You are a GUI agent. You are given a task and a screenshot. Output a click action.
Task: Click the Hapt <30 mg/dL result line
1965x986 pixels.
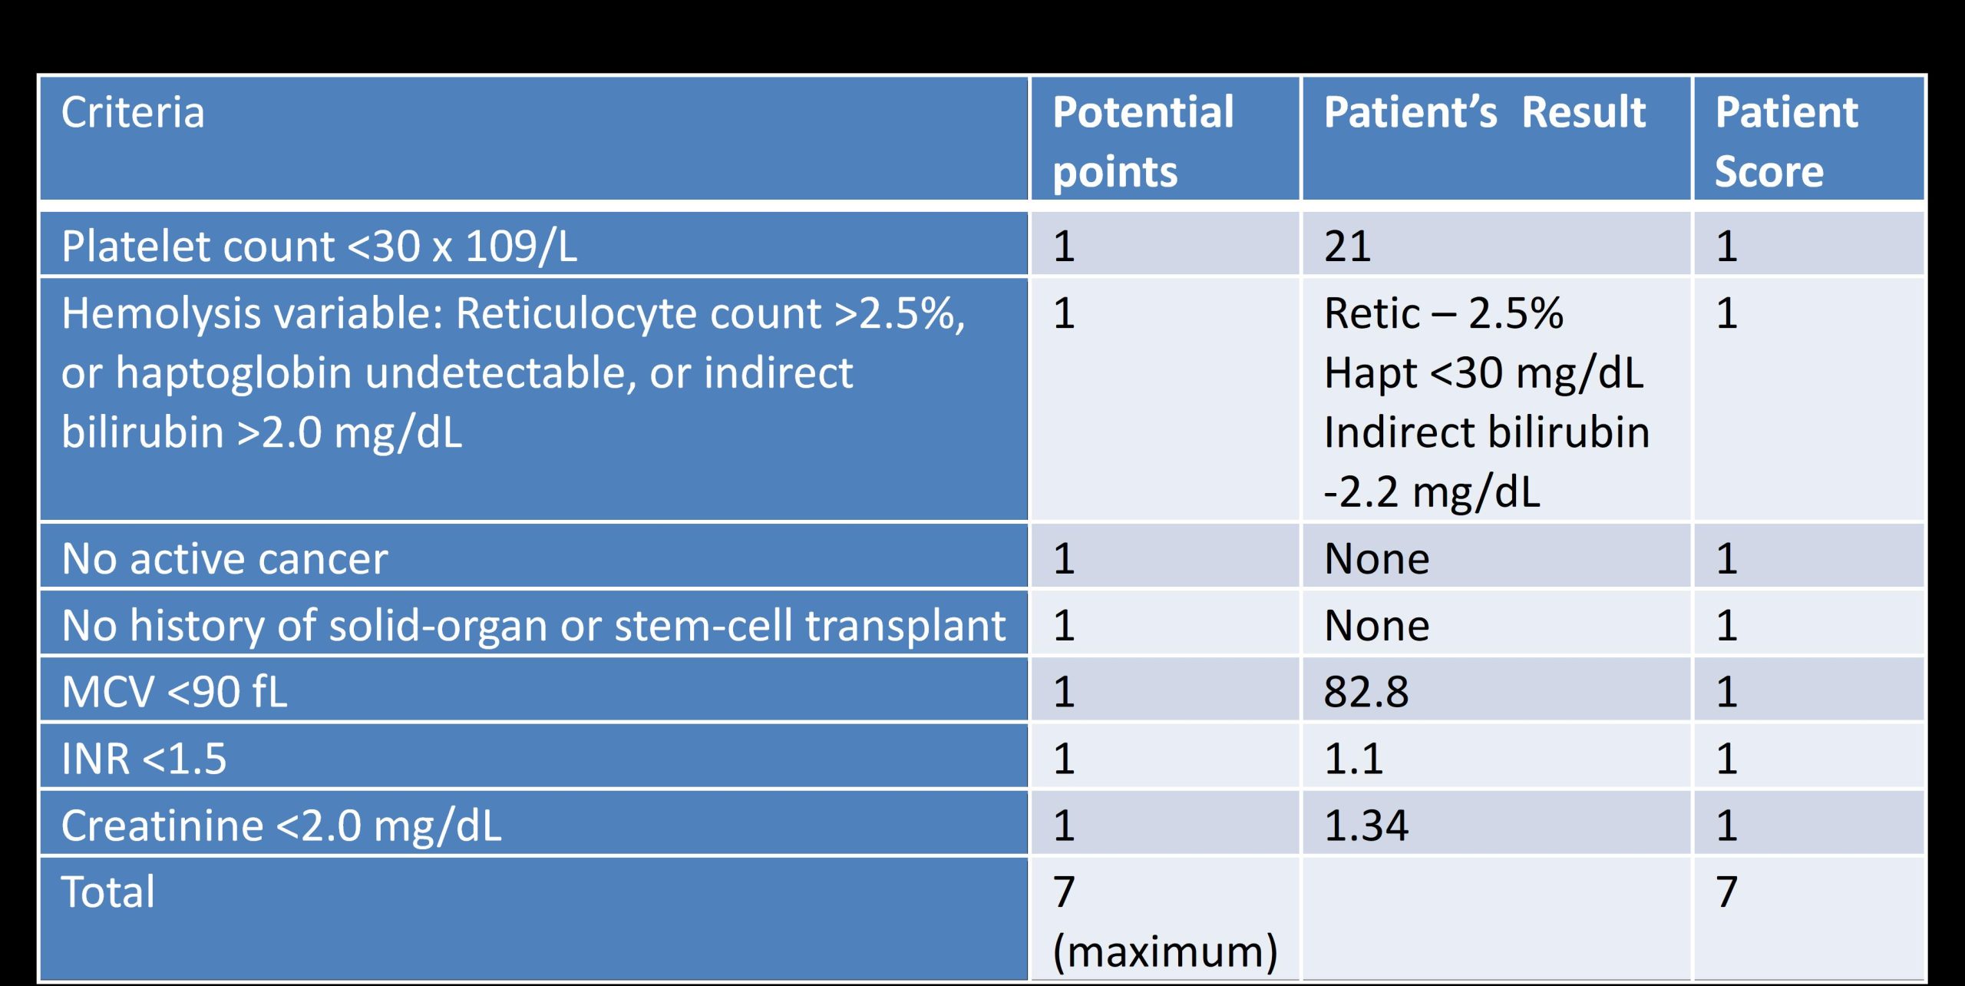[1483, 373]
